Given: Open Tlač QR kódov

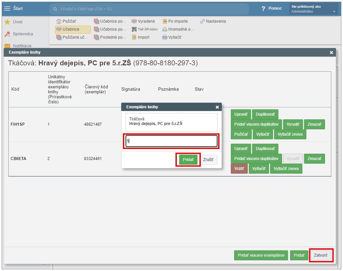Looking at the screenshot, I should [145, 29].
